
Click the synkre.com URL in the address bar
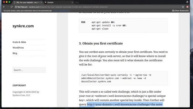pos(68,7)
